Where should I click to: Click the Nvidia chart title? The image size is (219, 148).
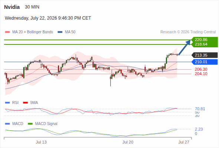point(12,7)
